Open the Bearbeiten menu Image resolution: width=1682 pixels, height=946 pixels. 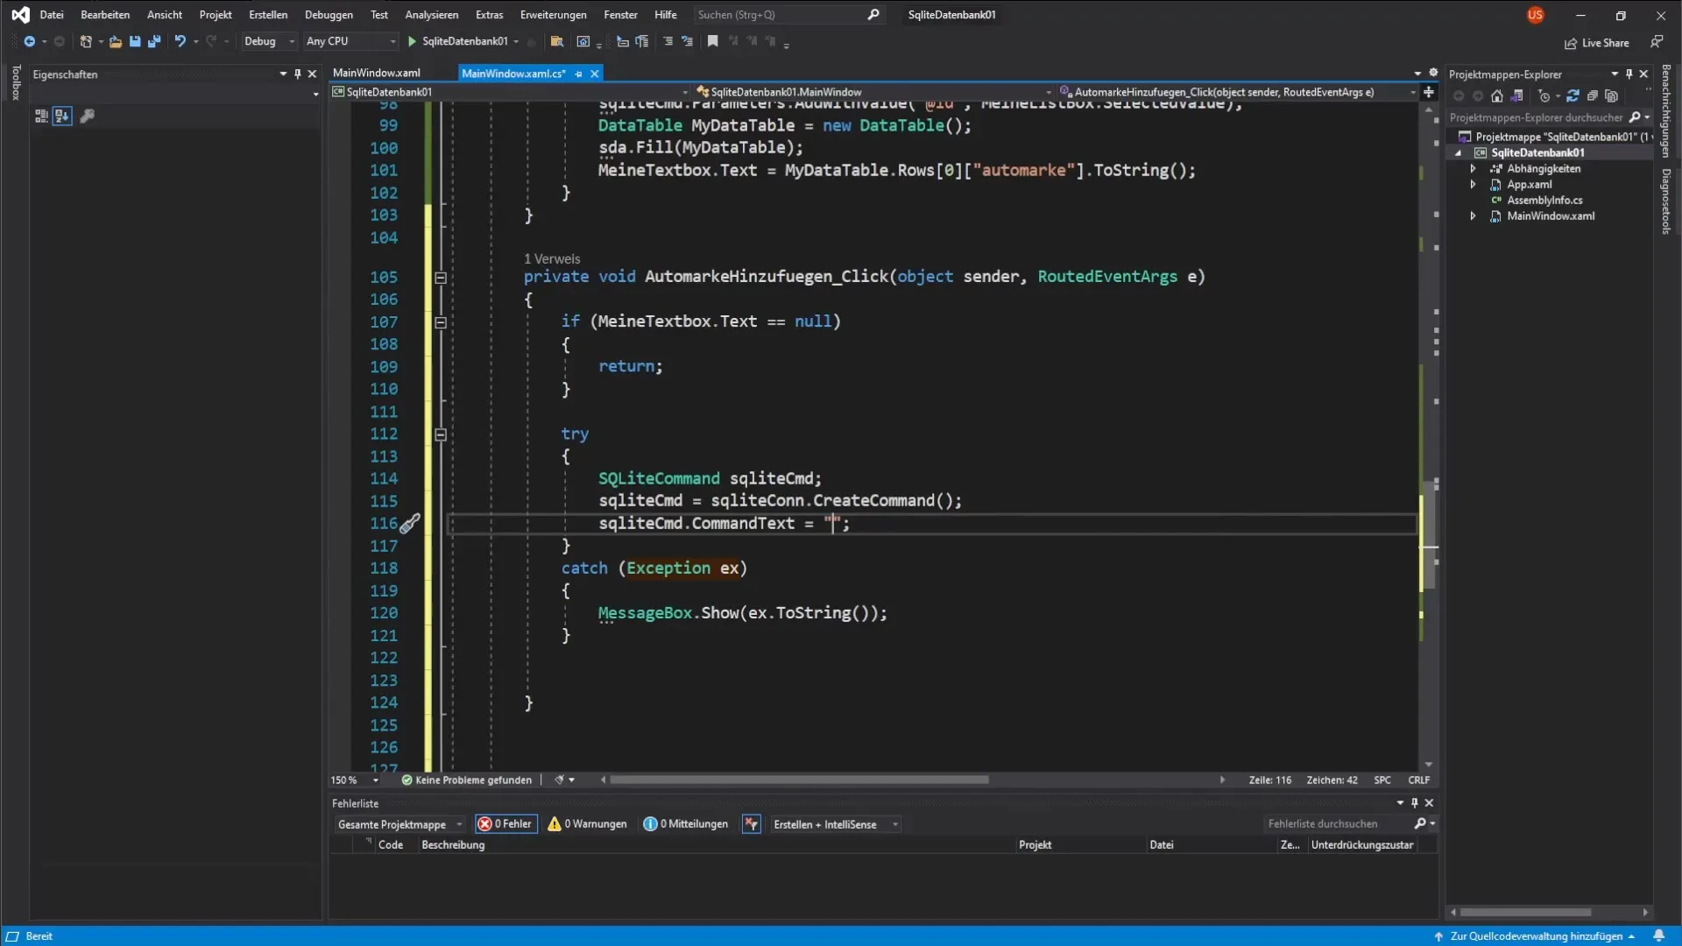[x=105, y=15]
